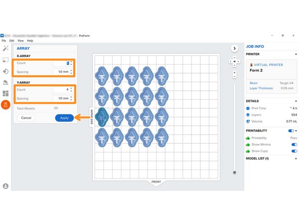The width and height of the screenshot is (299, 224).
Task: Open the Supports tool
Action: pos(6,82)
